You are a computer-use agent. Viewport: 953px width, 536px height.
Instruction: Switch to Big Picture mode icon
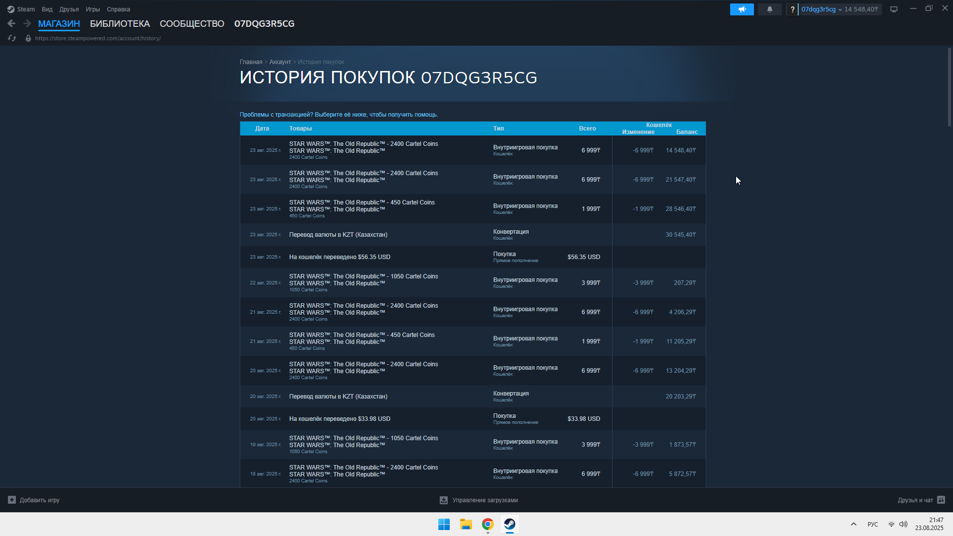[x=894, y=9]
